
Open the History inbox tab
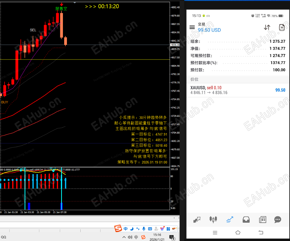[246, 220]
